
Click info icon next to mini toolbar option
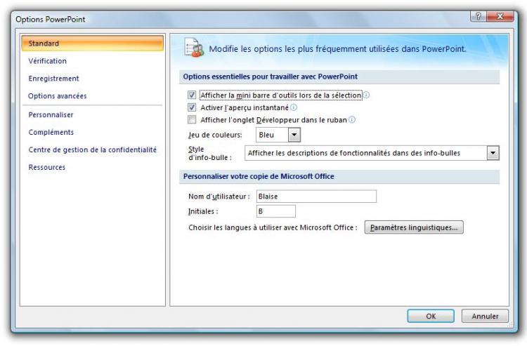click(367, 95)
